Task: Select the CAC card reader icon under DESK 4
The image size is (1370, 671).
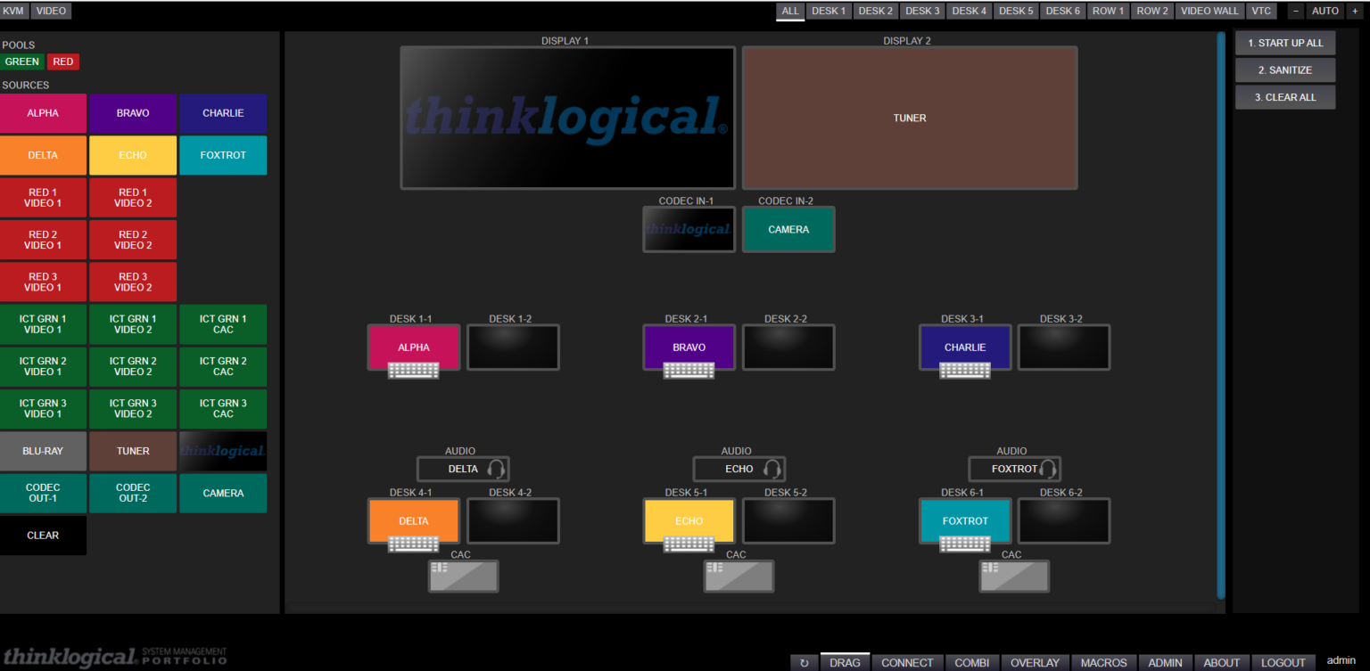Action: pos(463,576)
